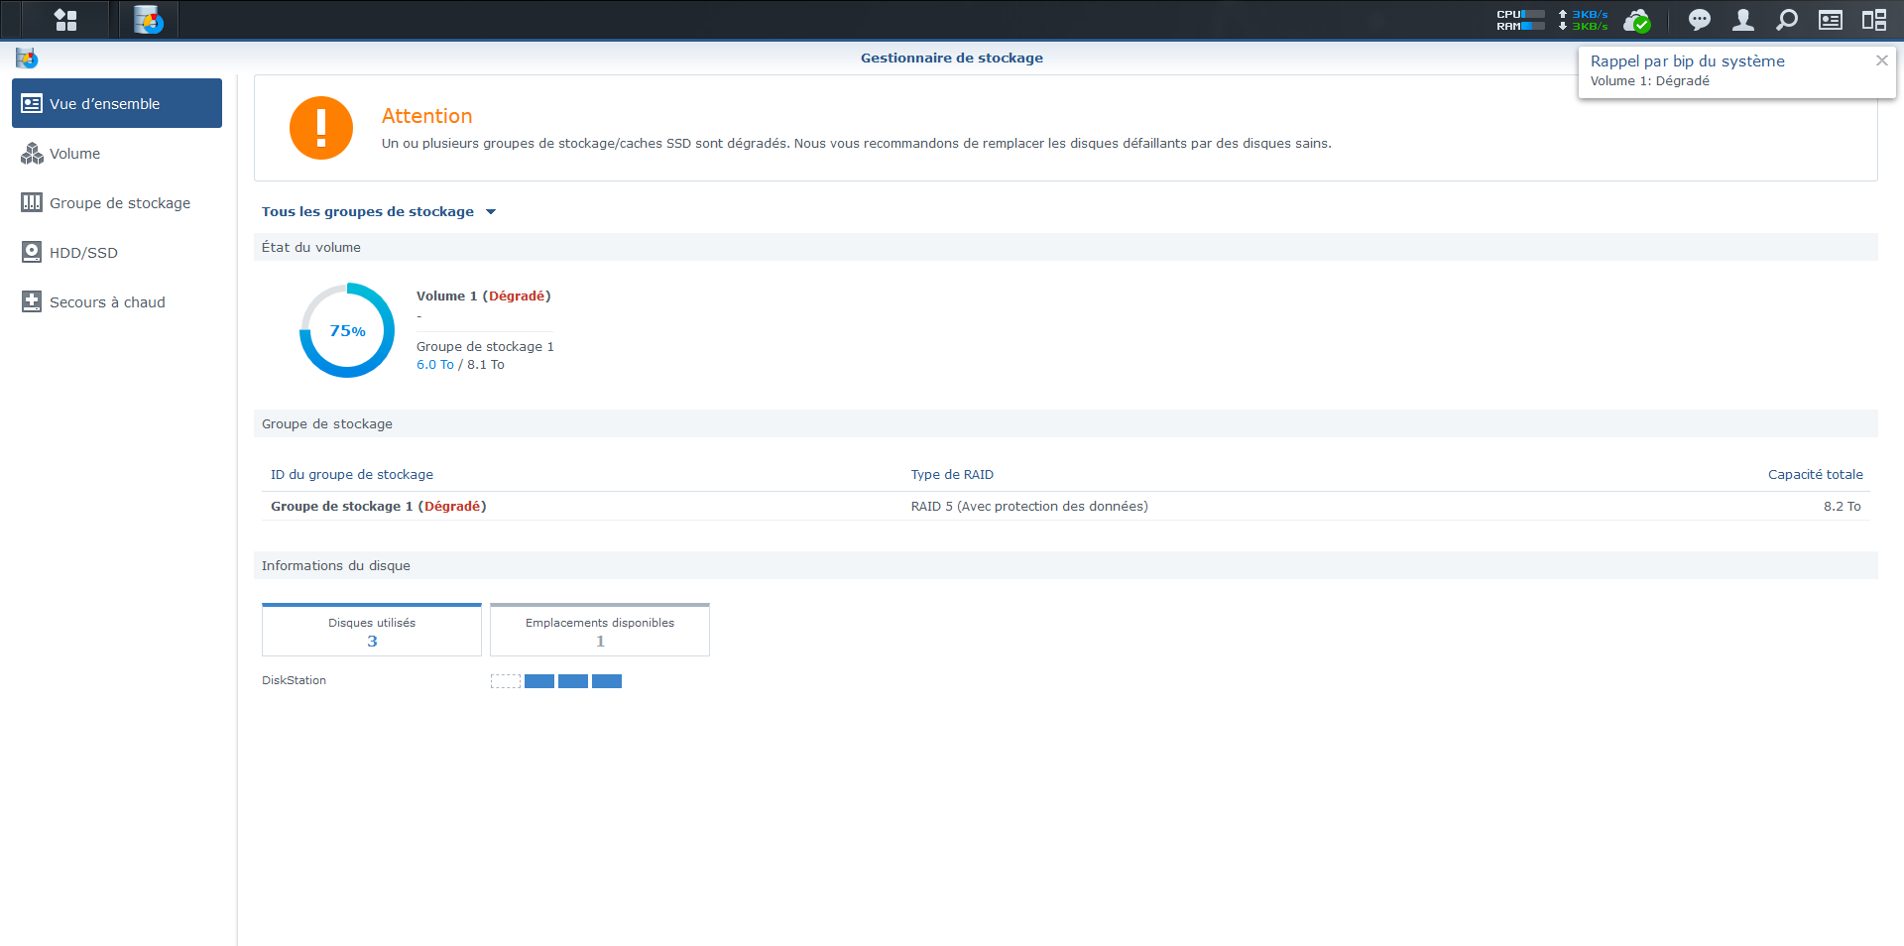The image size is (1904, 946).
Task: Go to the Volume section
Action: (117, 153)
